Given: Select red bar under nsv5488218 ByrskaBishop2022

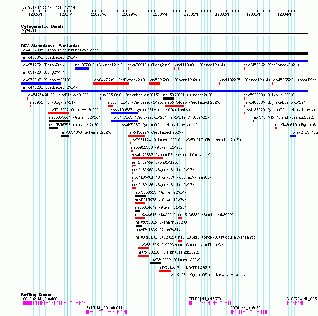Looking at the screenshot, I should (x=143, y=256).
